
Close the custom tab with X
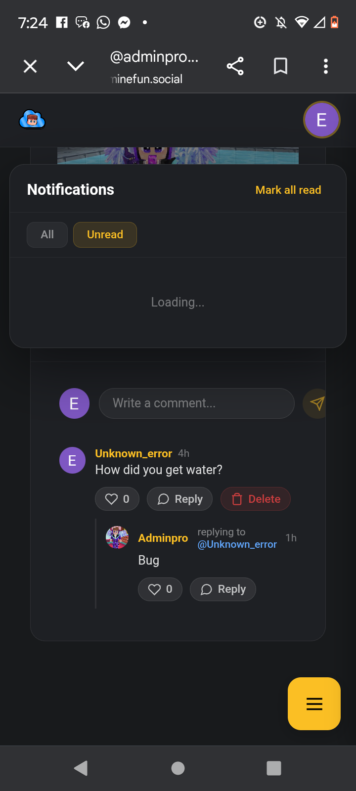pyautogui.click(x=30, y=66)
